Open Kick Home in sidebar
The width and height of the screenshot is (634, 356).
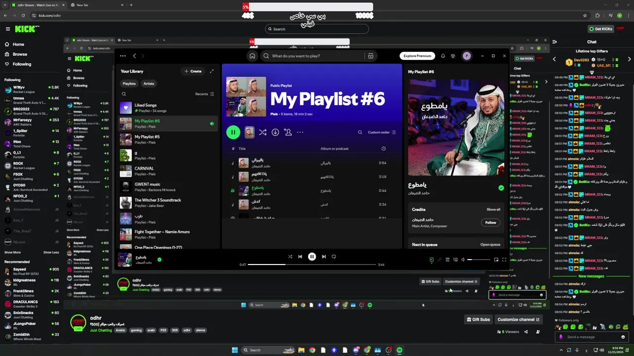tap(18, 44)
